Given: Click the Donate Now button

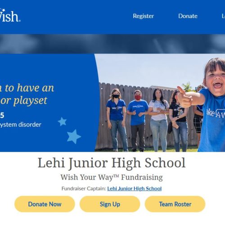Looking at the screenshot, I should tap(45, 204).
